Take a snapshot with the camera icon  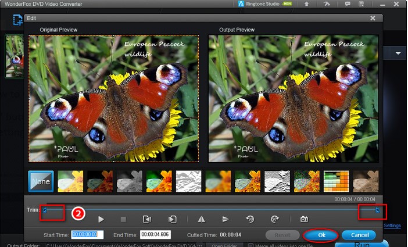[x=304, y=219]
